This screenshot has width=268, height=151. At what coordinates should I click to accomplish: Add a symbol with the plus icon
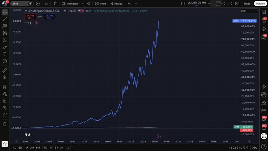(x=38, y=4)
